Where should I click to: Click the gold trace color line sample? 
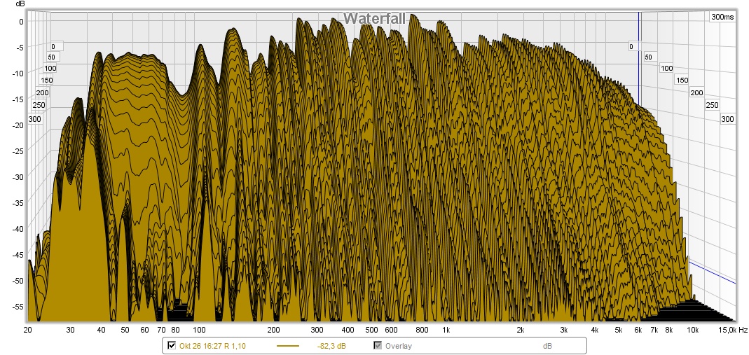(288, 347)
